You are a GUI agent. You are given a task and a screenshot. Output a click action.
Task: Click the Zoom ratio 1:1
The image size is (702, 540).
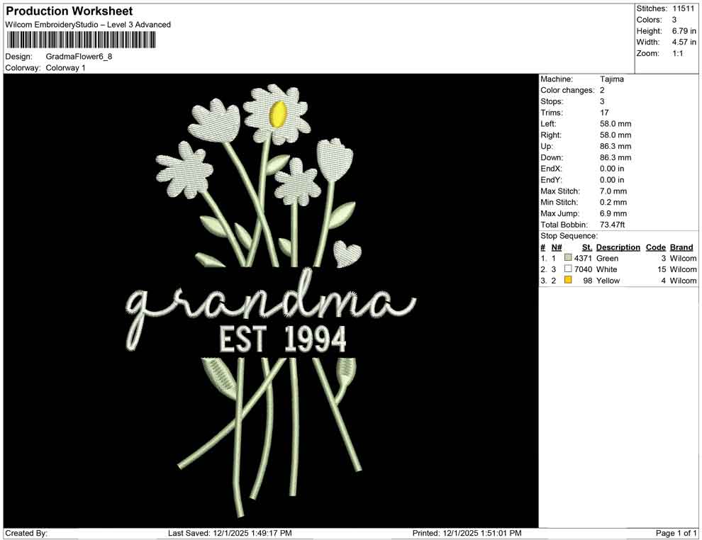(x=678, y=53)
